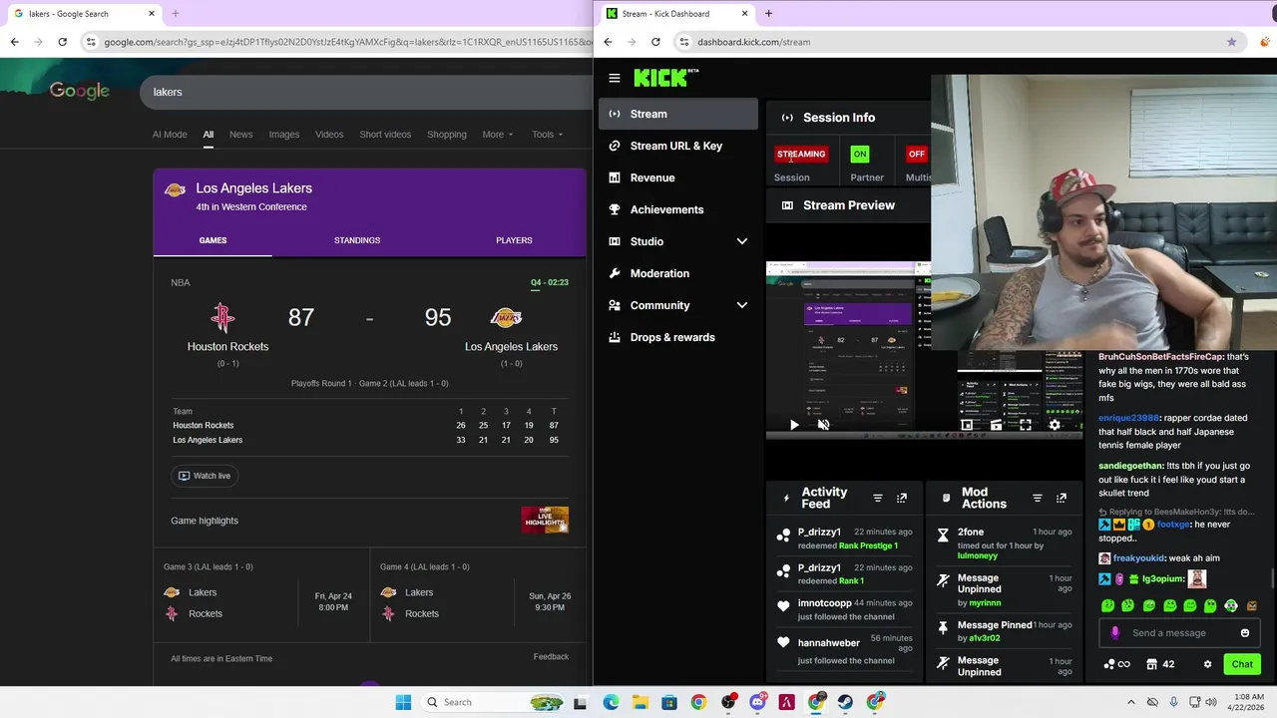Filter the Activity Feed
Image resolution: width=1277 pixels, height=718 pixels.
pyautogui.click(x=878, y=498)
